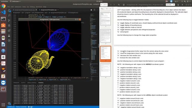
Task: Select the TERMINAL panel tab
Action: tap(41, 83)
